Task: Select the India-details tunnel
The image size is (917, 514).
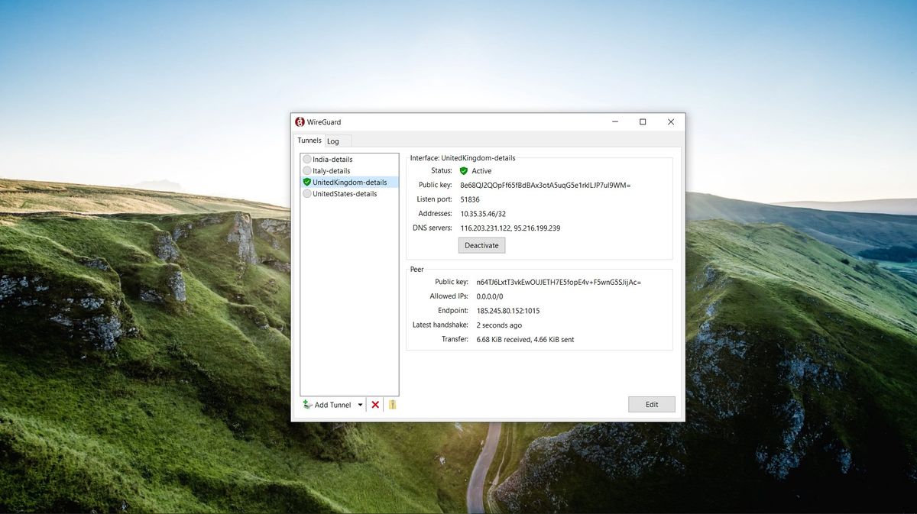Action: tap(332, 159)
